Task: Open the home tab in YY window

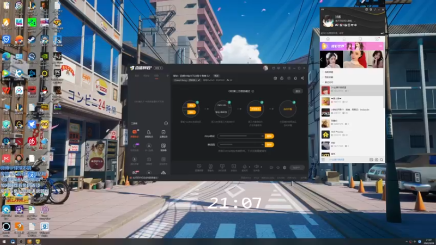Action: pos(328,39)
